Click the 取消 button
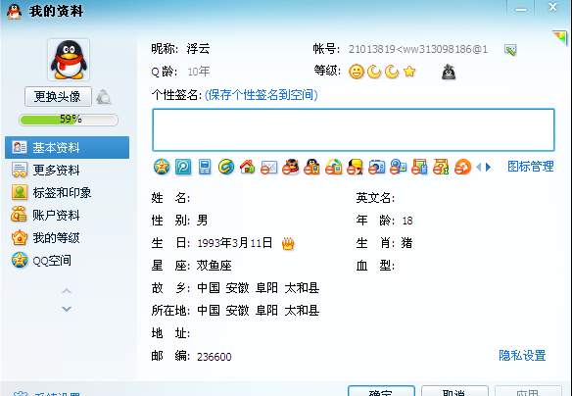The image size is (572, 396). tap(454, 391)
